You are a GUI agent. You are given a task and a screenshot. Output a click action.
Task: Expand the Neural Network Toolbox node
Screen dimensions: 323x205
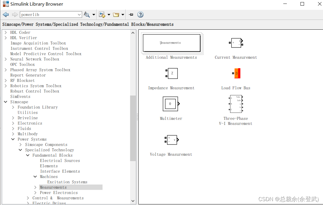[x=6, y=59]
